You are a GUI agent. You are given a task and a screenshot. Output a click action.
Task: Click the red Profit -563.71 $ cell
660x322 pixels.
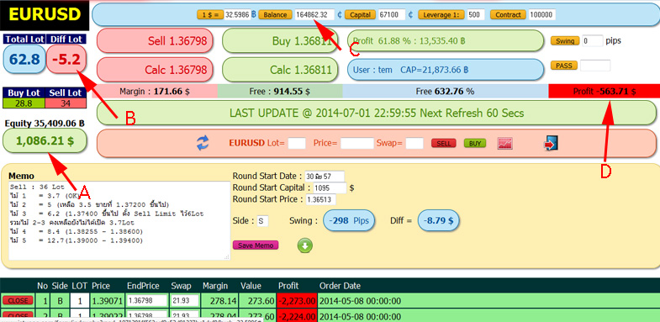pyautogui.click(x=605, y=91)
